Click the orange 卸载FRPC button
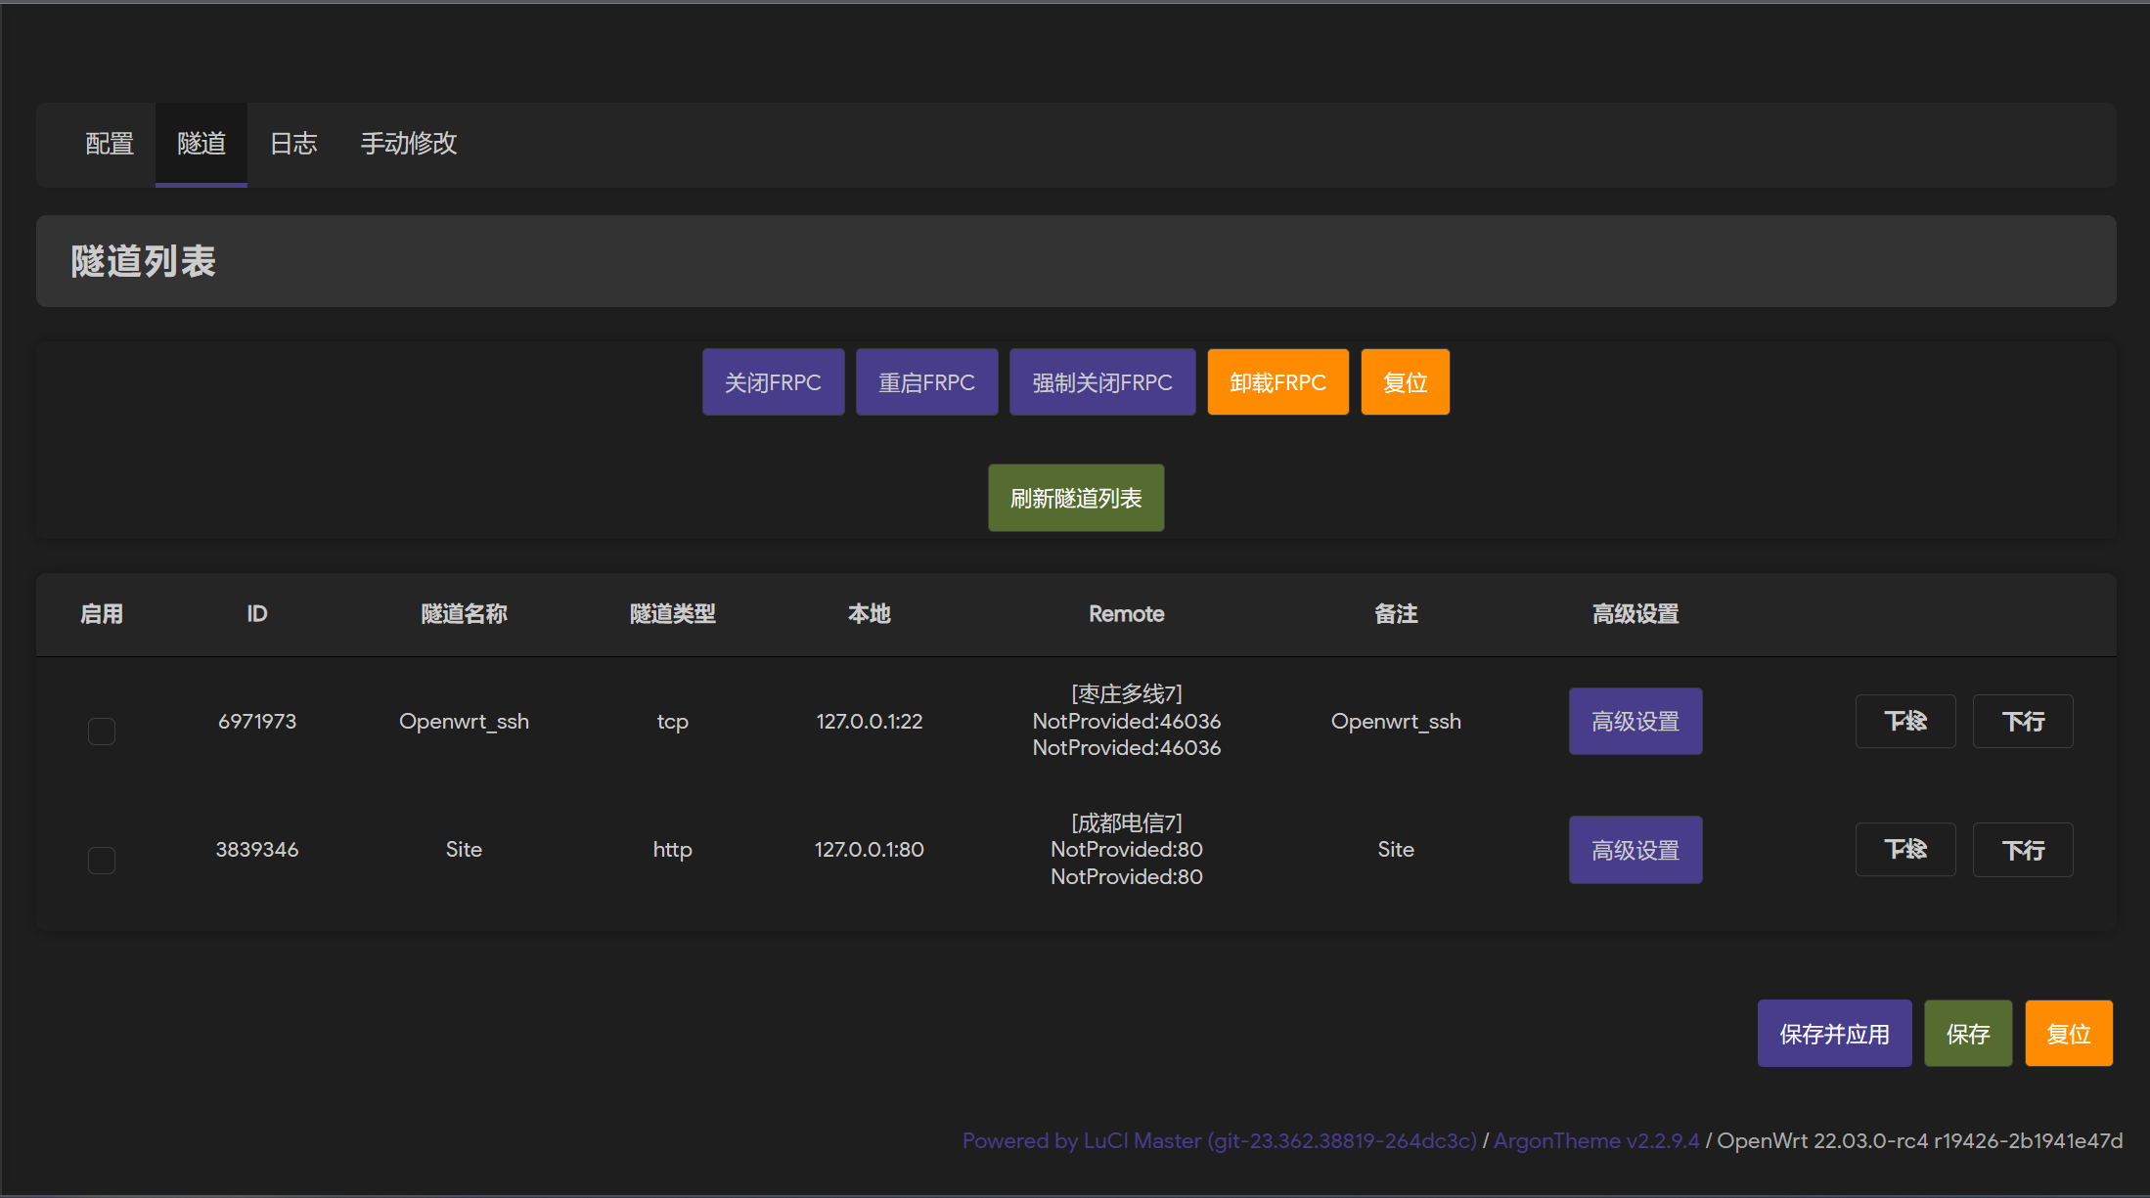 1277,382
